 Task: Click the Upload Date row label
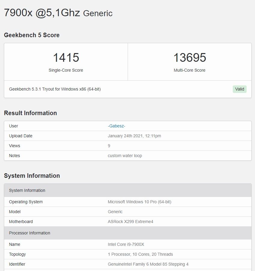[21, 136]
